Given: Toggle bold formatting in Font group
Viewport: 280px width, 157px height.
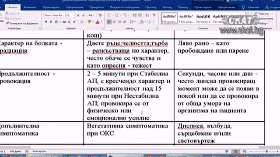Looking at the screenshot, I should (46, 22).
